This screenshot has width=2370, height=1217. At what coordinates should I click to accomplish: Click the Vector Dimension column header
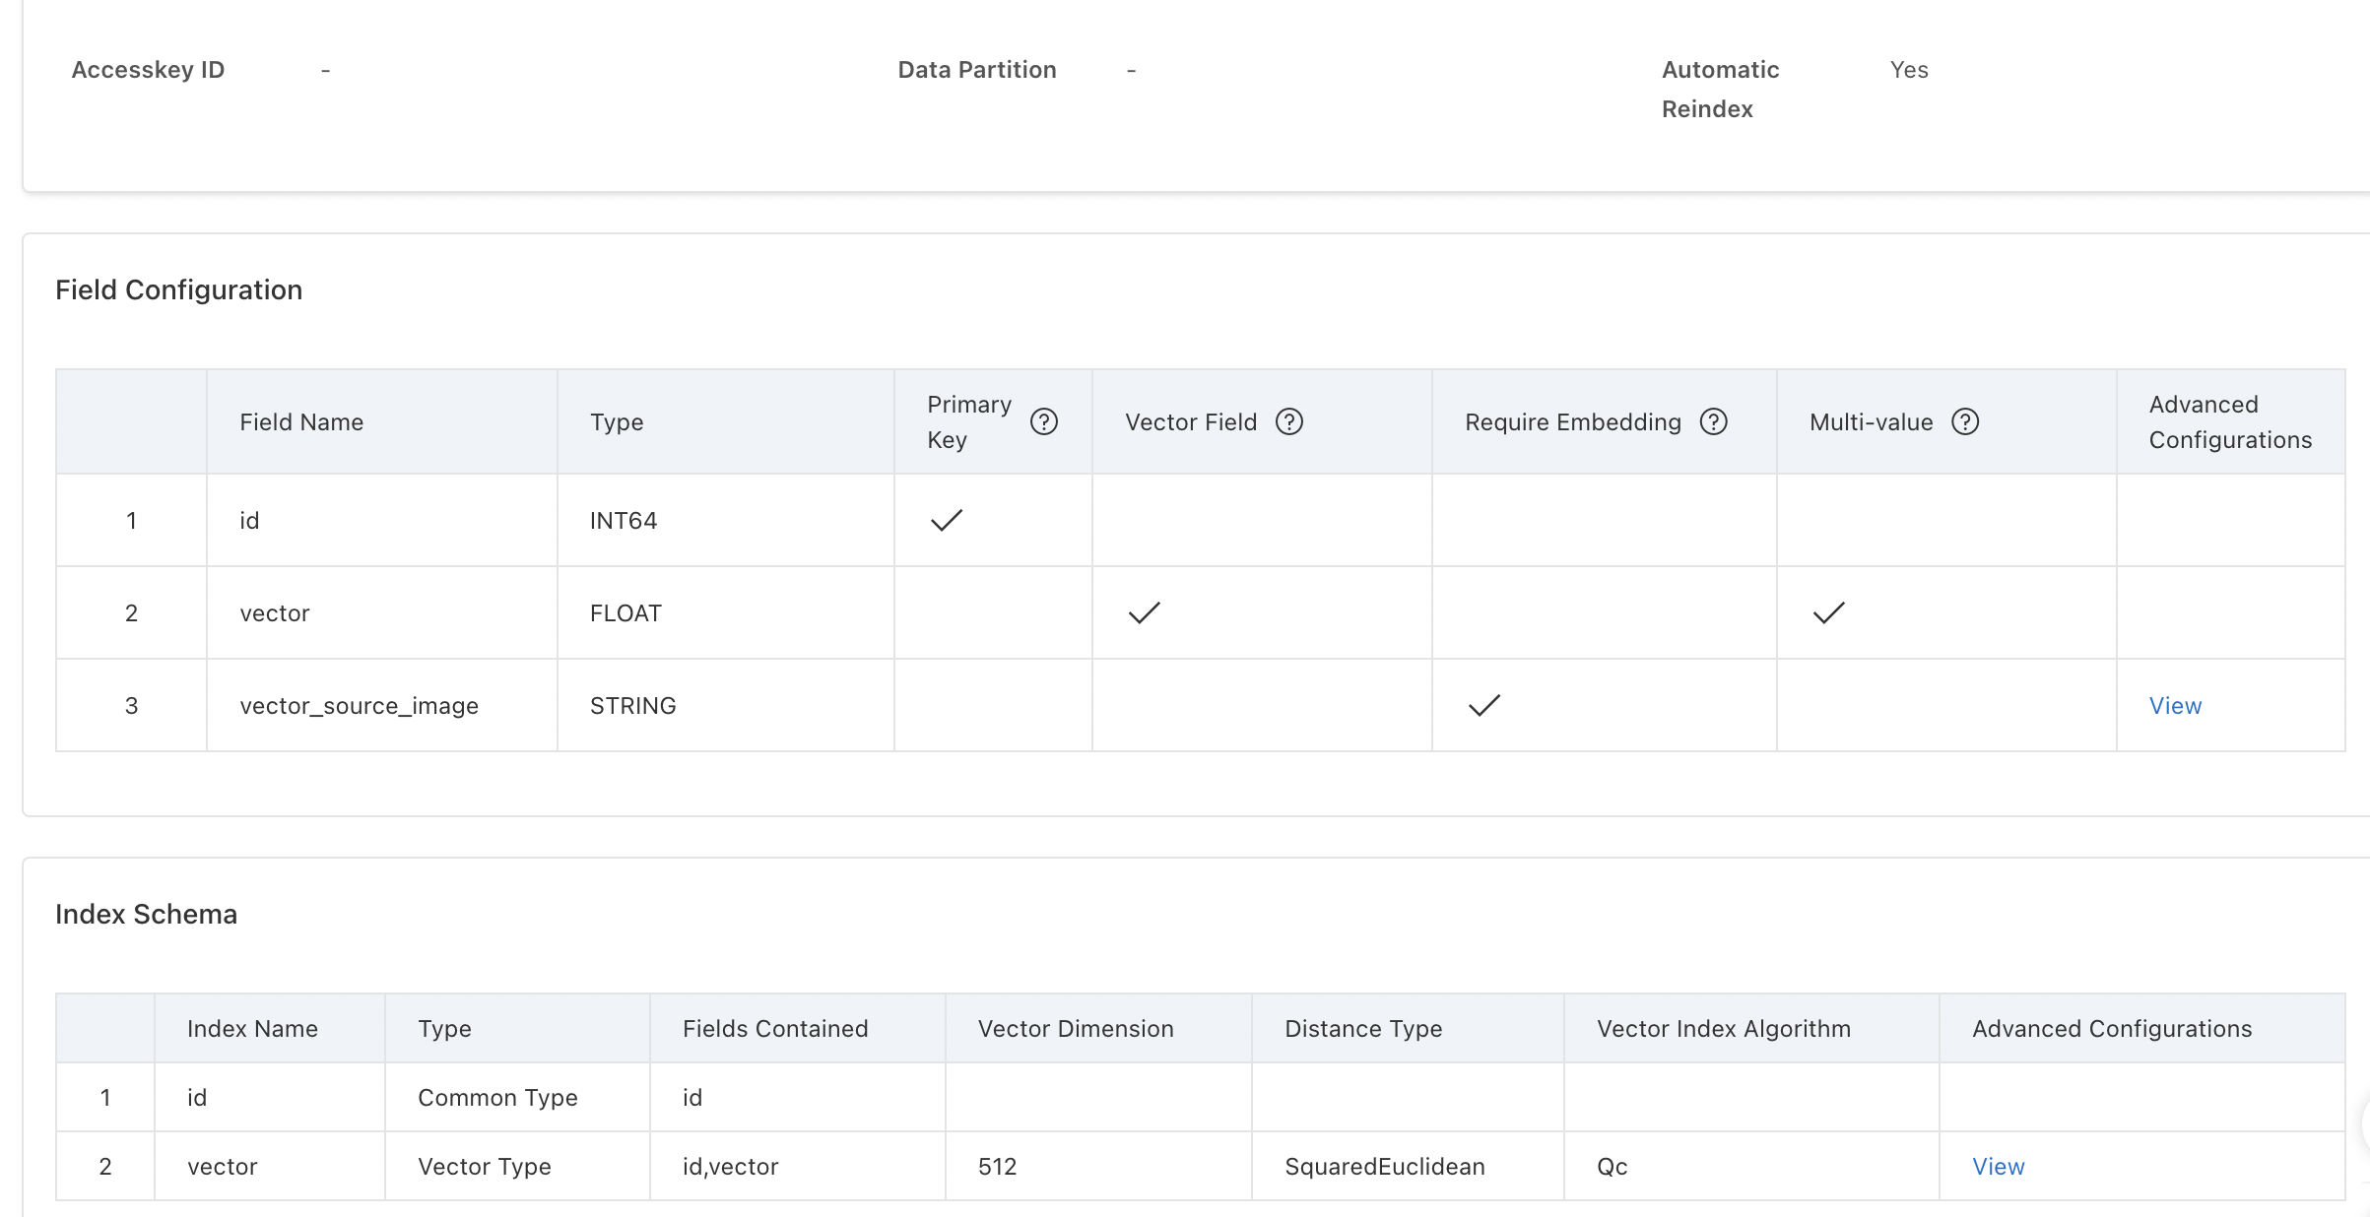1076,1029
